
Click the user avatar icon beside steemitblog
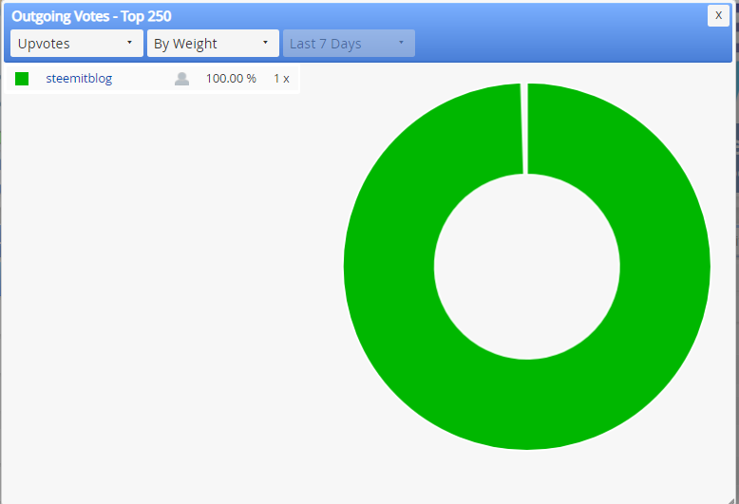coord(182,79)
